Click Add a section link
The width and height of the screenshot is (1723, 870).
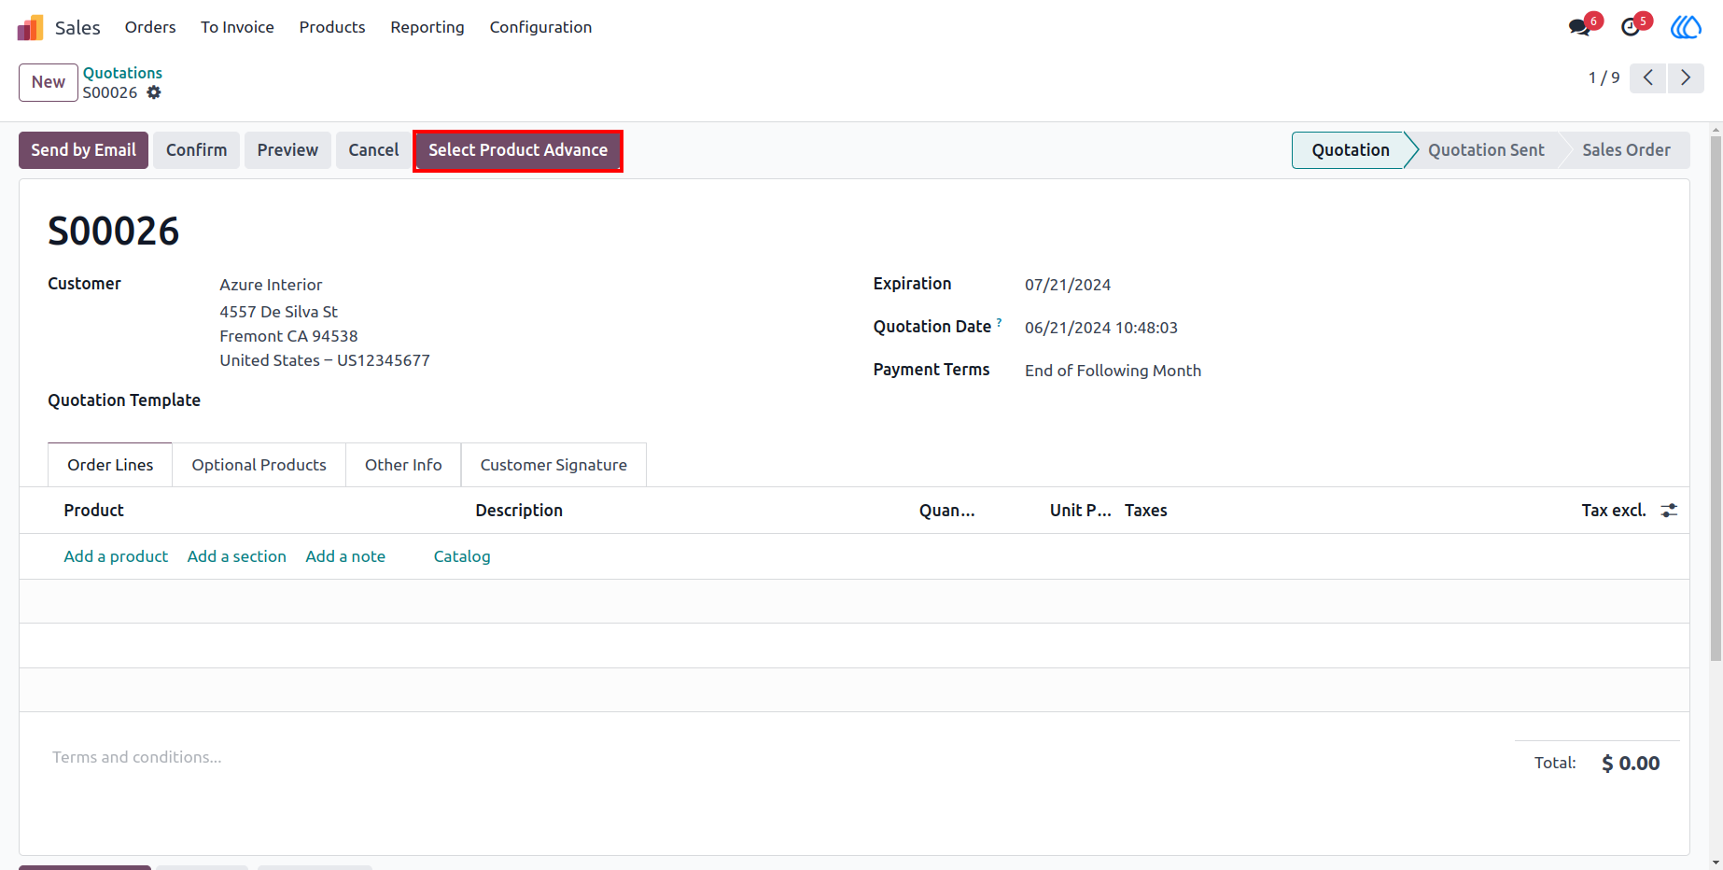pos(237,556)
